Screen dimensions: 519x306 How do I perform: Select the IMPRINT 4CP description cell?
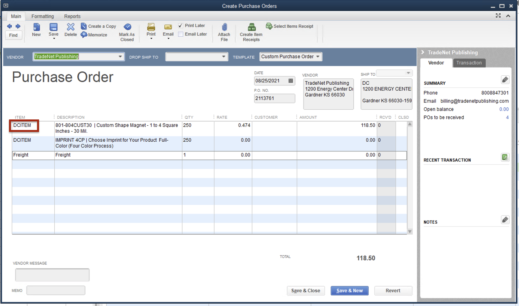[x=118, y=143]
